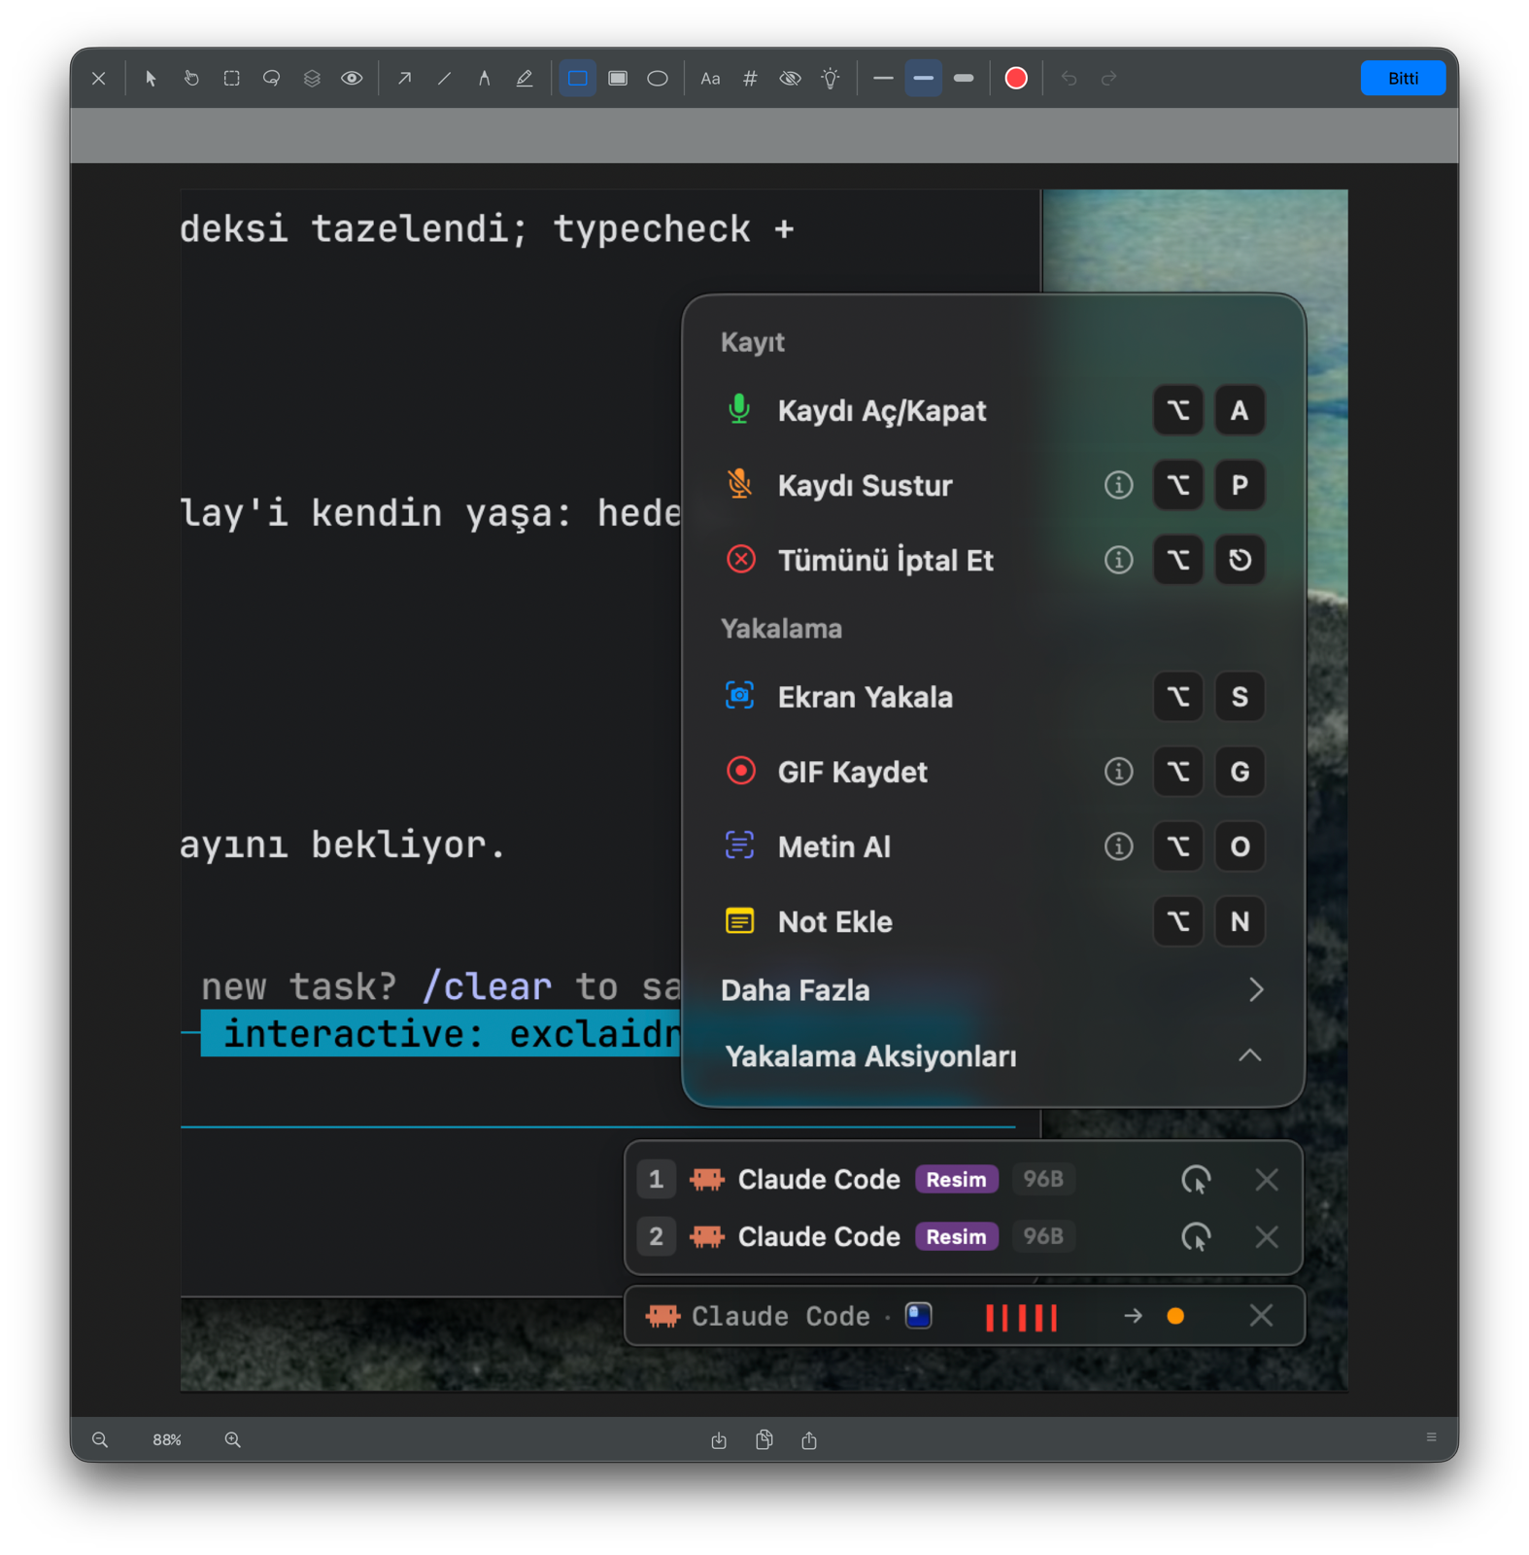The image size is (1529, 1555).
Task: Click the red audio level bars
Action: (x=1021, y=1318)
